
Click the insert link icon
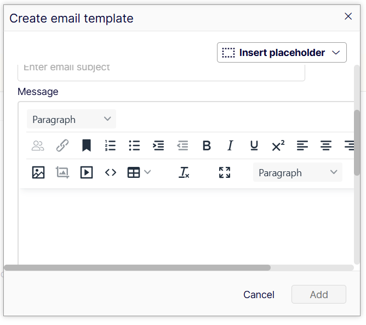pyautogui.click(x=62, y=145)
